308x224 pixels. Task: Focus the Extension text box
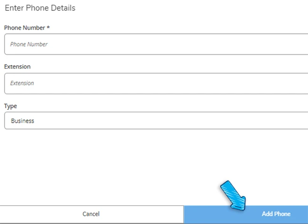click(156, 83)
